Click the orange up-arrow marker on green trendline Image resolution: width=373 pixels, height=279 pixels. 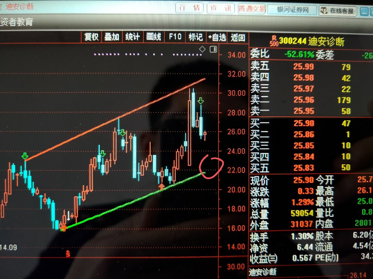162,187
